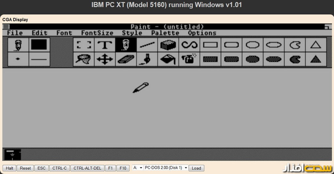Choose the rectangular Selection tool

(83, 45)
